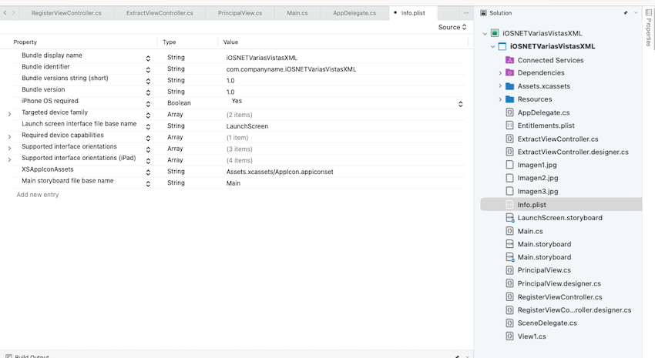Screen dimensions: 655x358
Task: Expand the Required device capabilities array
Action: [9, 137]
